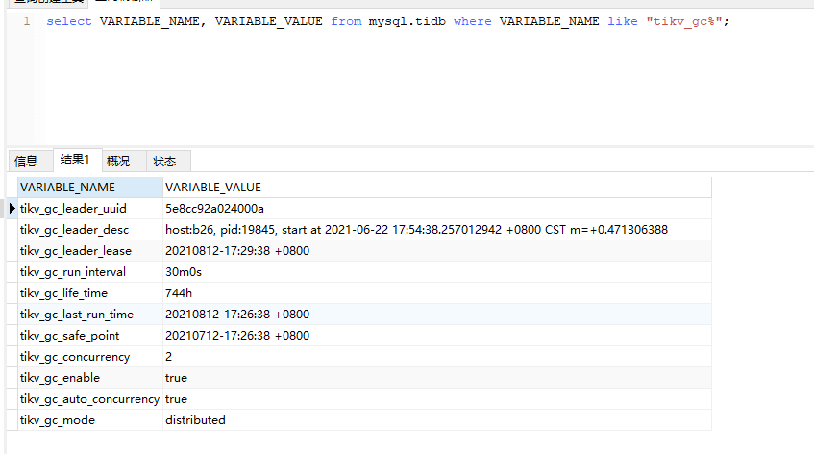This screenshot has height=454, width=814.
Task: Open the 状态 tab
Action: (164, 161)
